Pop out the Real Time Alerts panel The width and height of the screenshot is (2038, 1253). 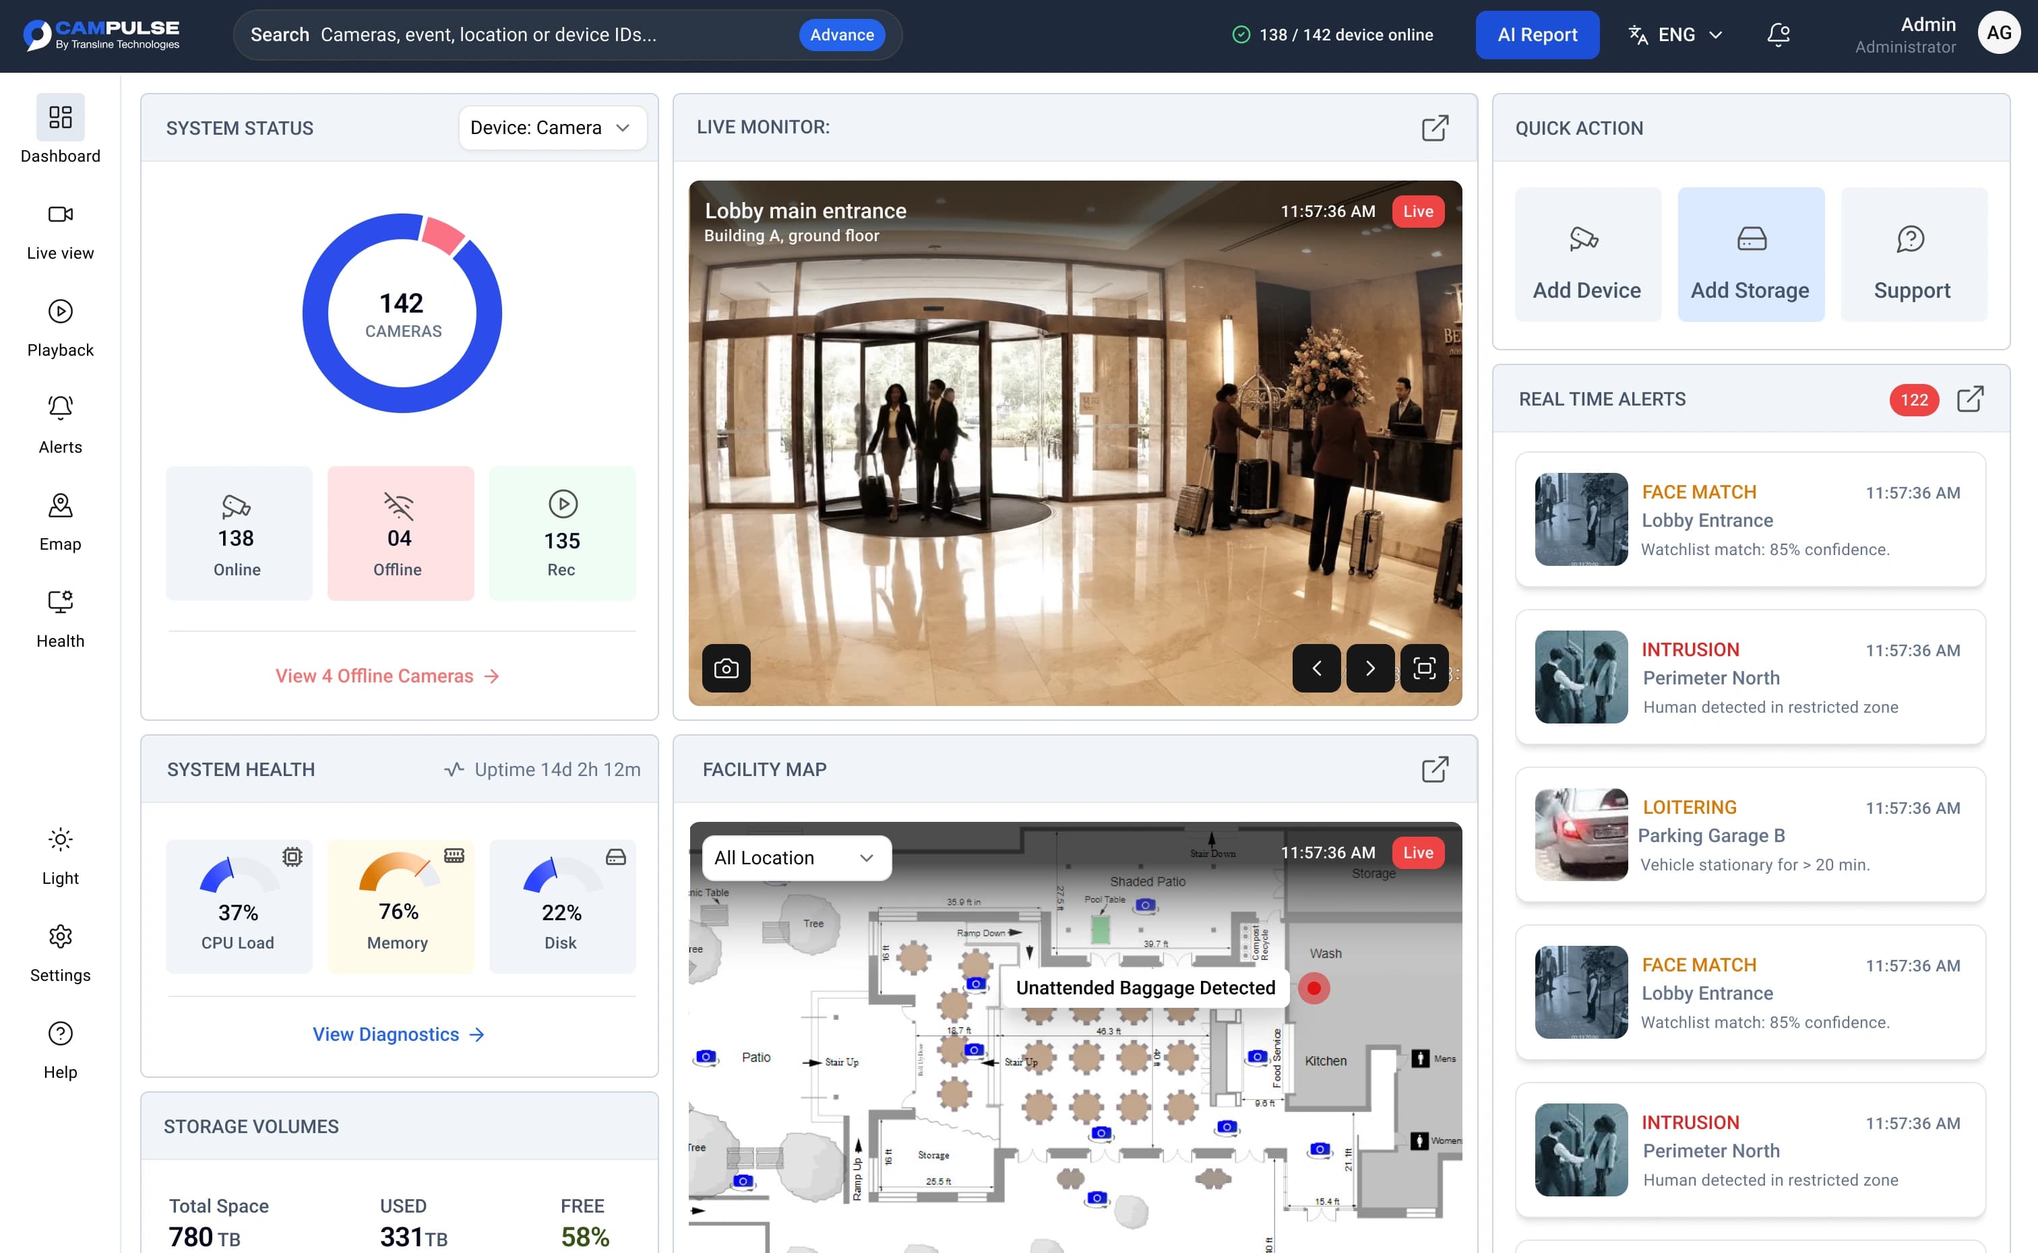(1970, 399)
